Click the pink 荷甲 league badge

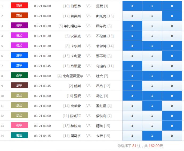pyautogui.click(x=19, y=125)
